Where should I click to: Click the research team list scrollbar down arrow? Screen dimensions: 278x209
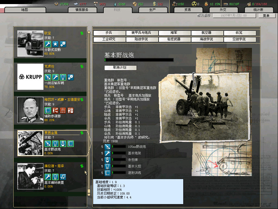(89, 195)
